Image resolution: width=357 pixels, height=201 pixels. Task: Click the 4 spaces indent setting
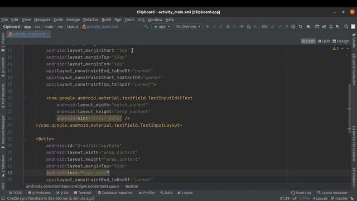pos(320,199)
